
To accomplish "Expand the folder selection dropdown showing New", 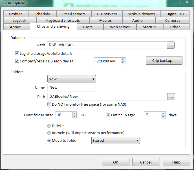I will [x=72, y=79].
